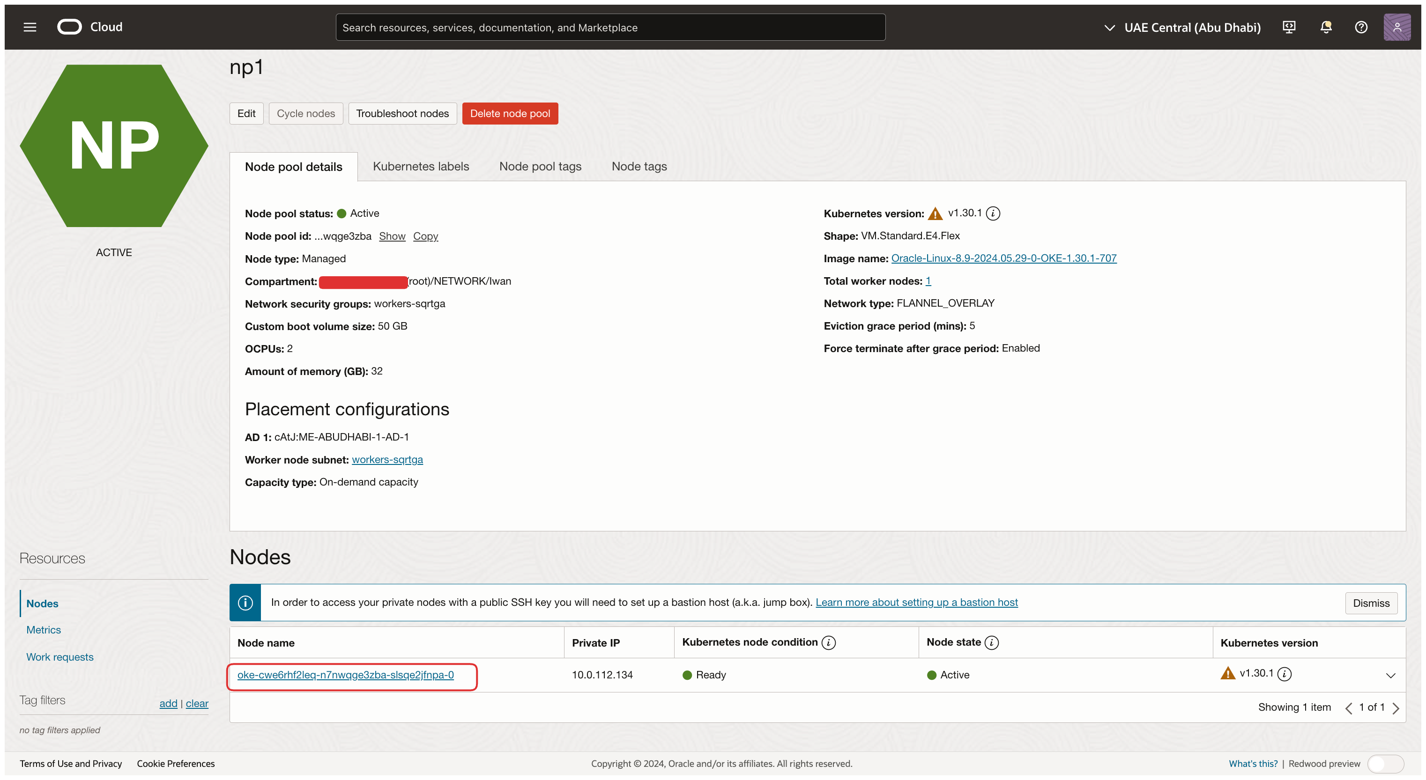Open the Cloud Shell developer tools icon

pyautogui.click(x=1289, y=27)
